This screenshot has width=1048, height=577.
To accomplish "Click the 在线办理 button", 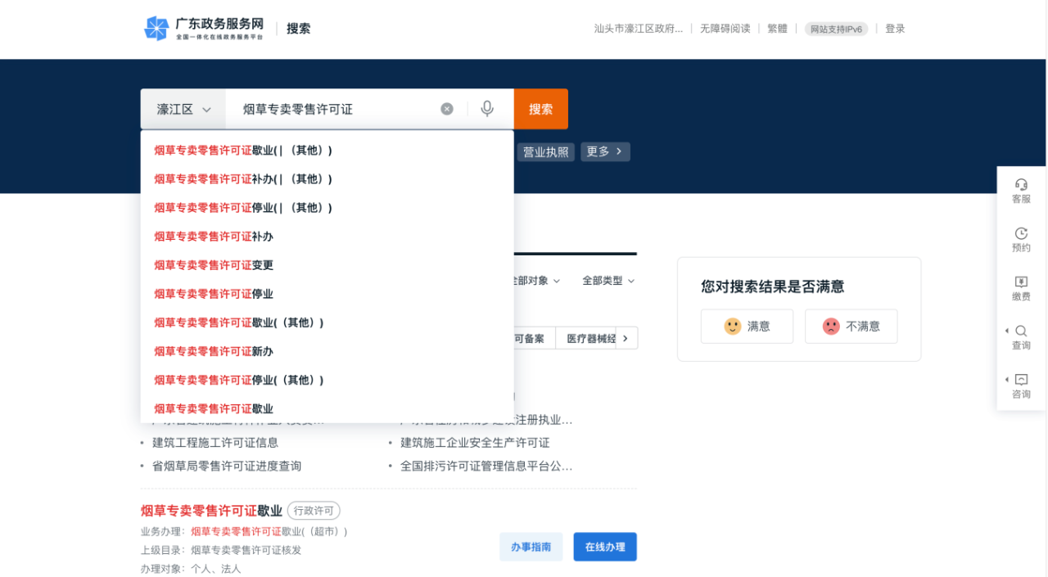I will (x=604, y=546).
